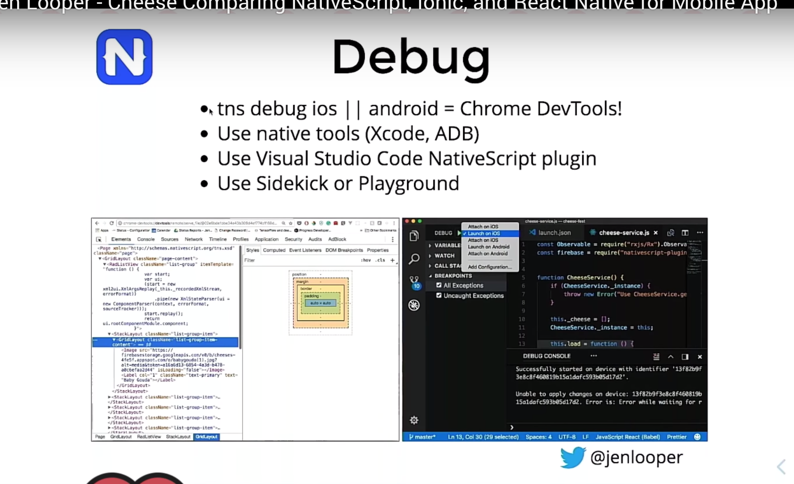Open the Search magnifier in activity bar
The height and width of the screenshot is (484, 794).
[414, 259]
